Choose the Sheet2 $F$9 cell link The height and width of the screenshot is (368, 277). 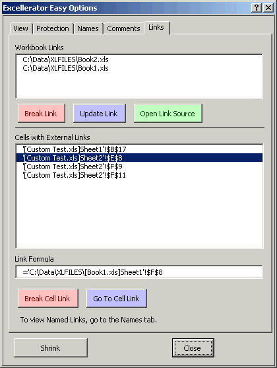tap(139, 166)
